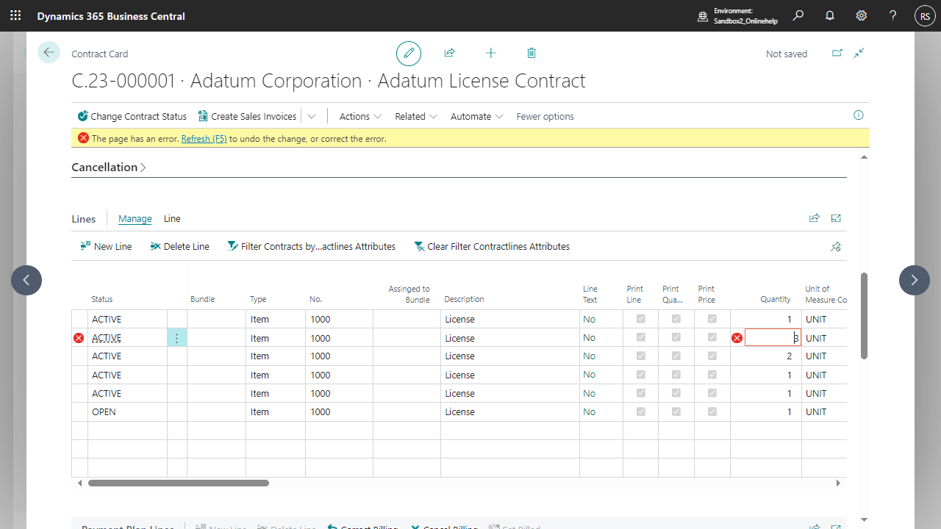Viewport: 941px width, 529px height.
Task: Open the search magnifier icon
Action: coord(798,15)
